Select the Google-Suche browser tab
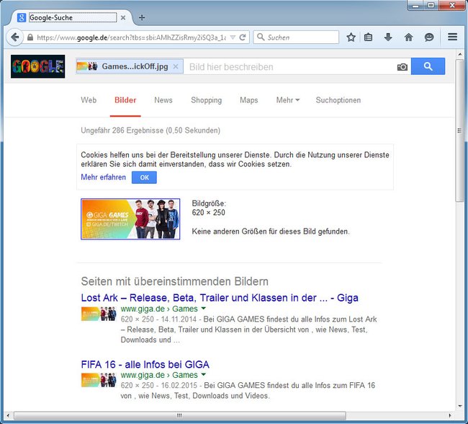 click(x=72, y=17)
